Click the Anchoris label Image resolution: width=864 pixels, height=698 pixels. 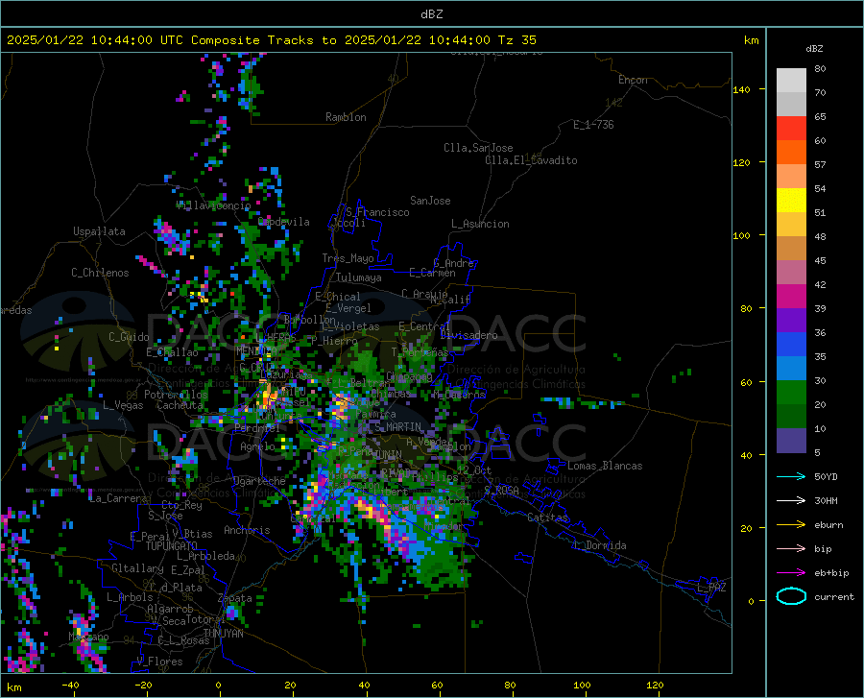coord(247,530)
